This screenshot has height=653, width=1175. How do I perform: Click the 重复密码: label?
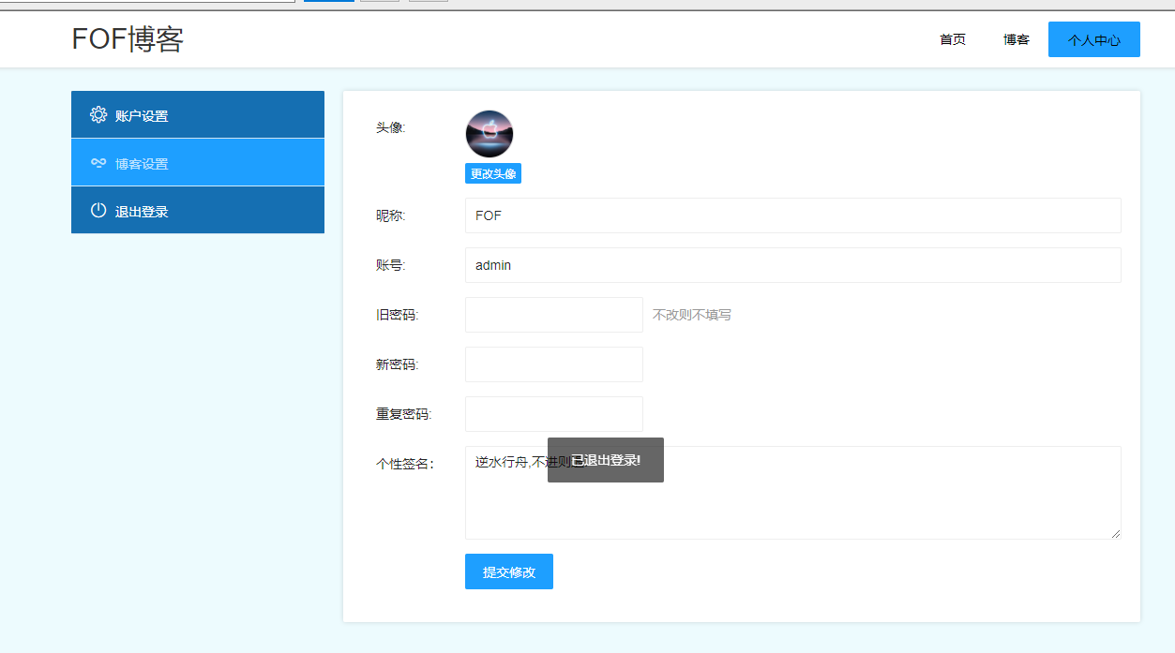point(404,414)
